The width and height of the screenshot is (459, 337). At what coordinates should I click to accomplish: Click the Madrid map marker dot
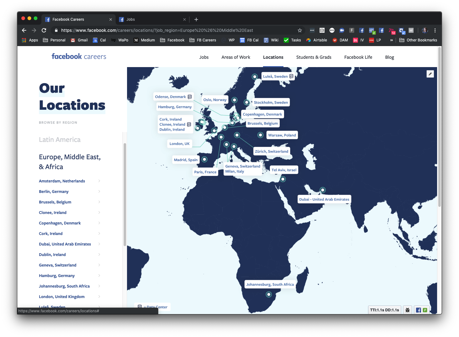205,160
